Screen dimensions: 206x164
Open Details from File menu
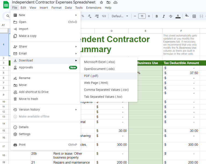(x=45, y=127)
